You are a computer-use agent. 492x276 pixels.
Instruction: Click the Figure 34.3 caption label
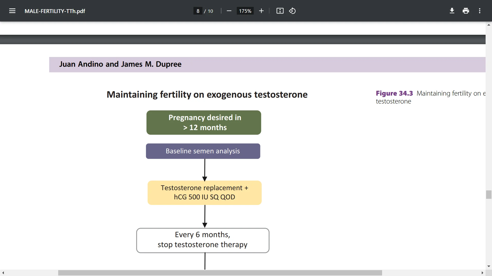tap(394, 93)
